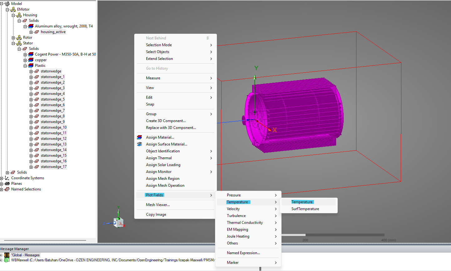Click the Assign Surface Material layers icon
Viewport: 451px width, 271px height.
pyautogui.click(x=140, y=144)
